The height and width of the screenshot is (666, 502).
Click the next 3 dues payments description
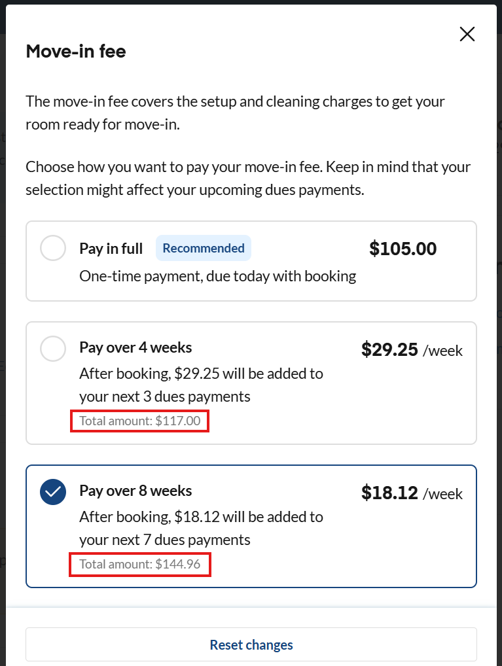tap(201, 385)
